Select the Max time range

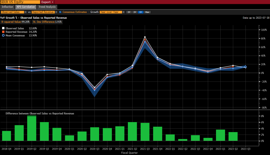147,12
